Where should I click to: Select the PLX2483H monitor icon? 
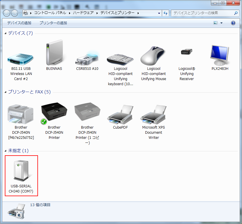click(x=220, y=55)
